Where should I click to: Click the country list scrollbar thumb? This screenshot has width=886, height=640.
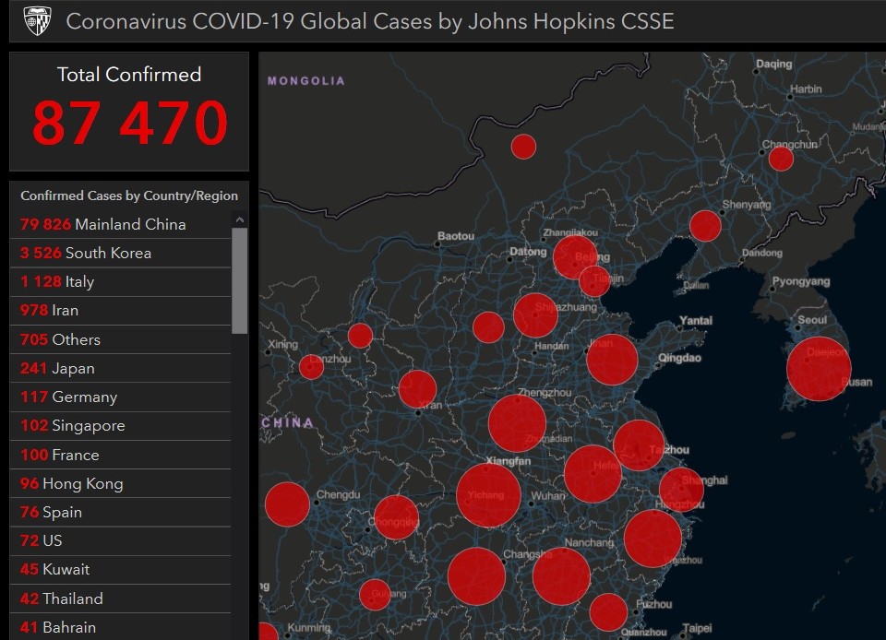coord(240,280)
